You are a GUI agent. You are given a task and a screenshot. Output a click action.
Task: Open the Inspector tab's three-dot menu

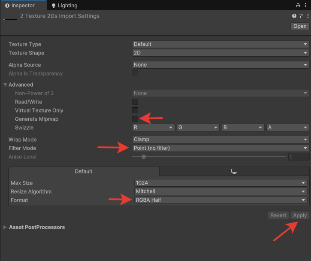pyautogui.click(x=305, y=5)
